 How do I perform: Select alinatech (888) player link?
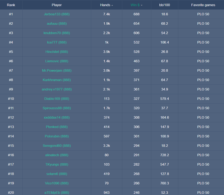pyautogui.click(x=57, y=155)
